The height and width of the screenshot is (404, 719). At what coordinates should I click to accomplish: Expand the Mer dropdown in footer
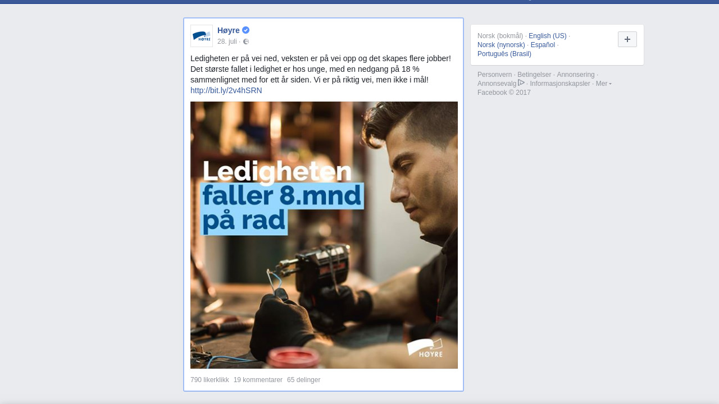[x=604, y=84]
